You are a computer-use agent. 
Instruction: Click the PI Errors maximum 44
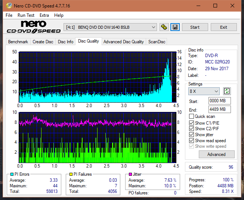pyautogui.click(x=55, y=186)
